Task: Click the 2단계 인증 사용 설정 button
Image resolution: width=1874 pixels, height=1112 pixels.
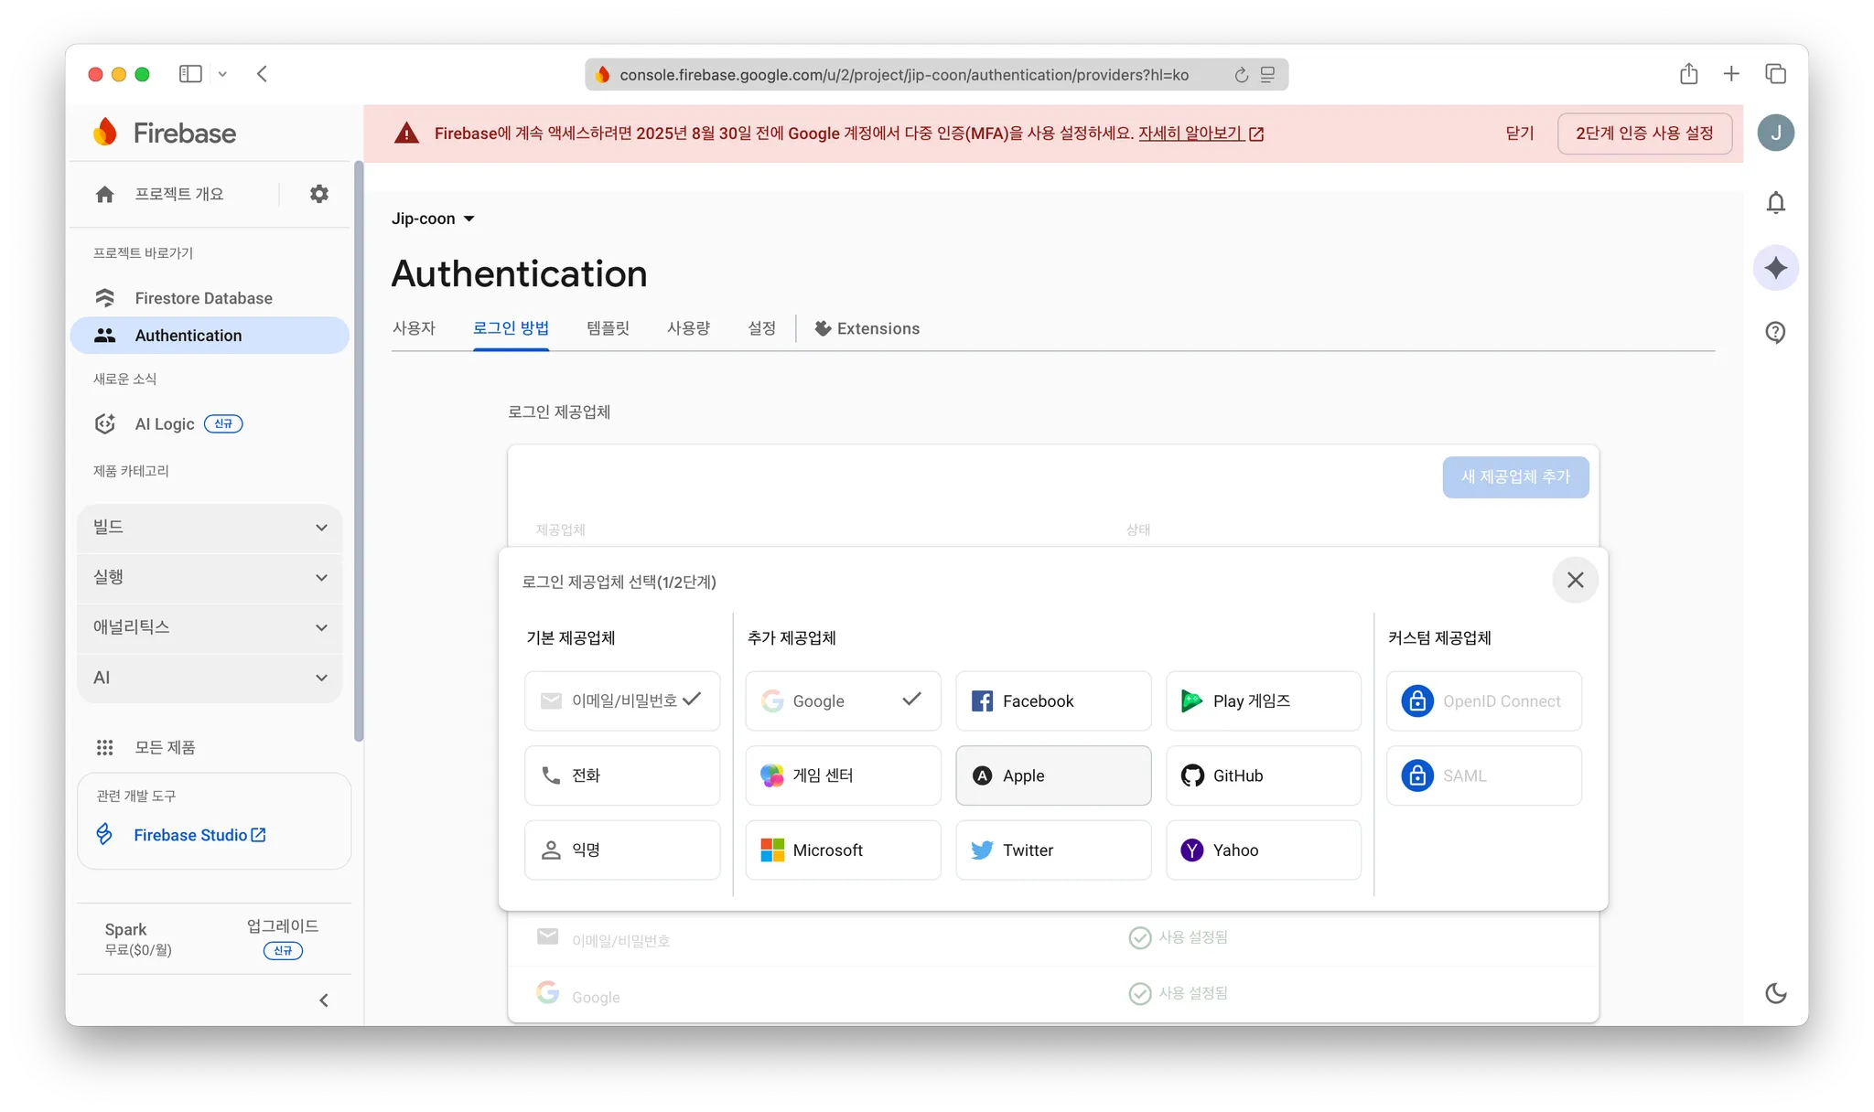Action: (x=1643, y=134)
